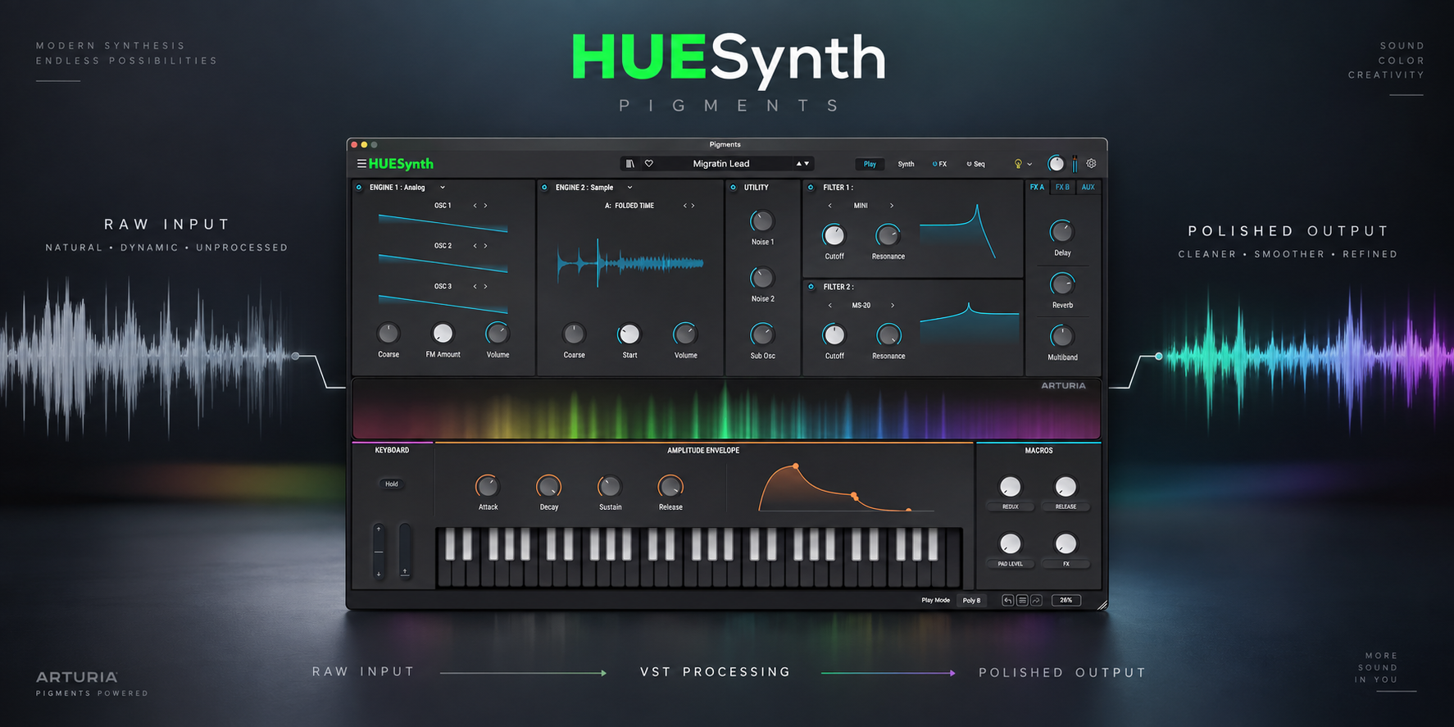The height and width of the screenshot is (727, 1454).
Task: Click the Attack envelope knob
Action: 488,486
